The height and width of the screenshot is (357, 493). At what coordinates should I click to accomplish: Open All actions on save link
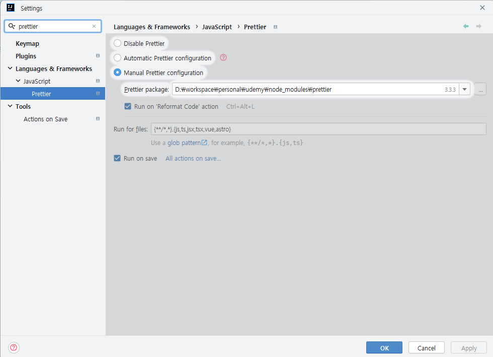193,158
